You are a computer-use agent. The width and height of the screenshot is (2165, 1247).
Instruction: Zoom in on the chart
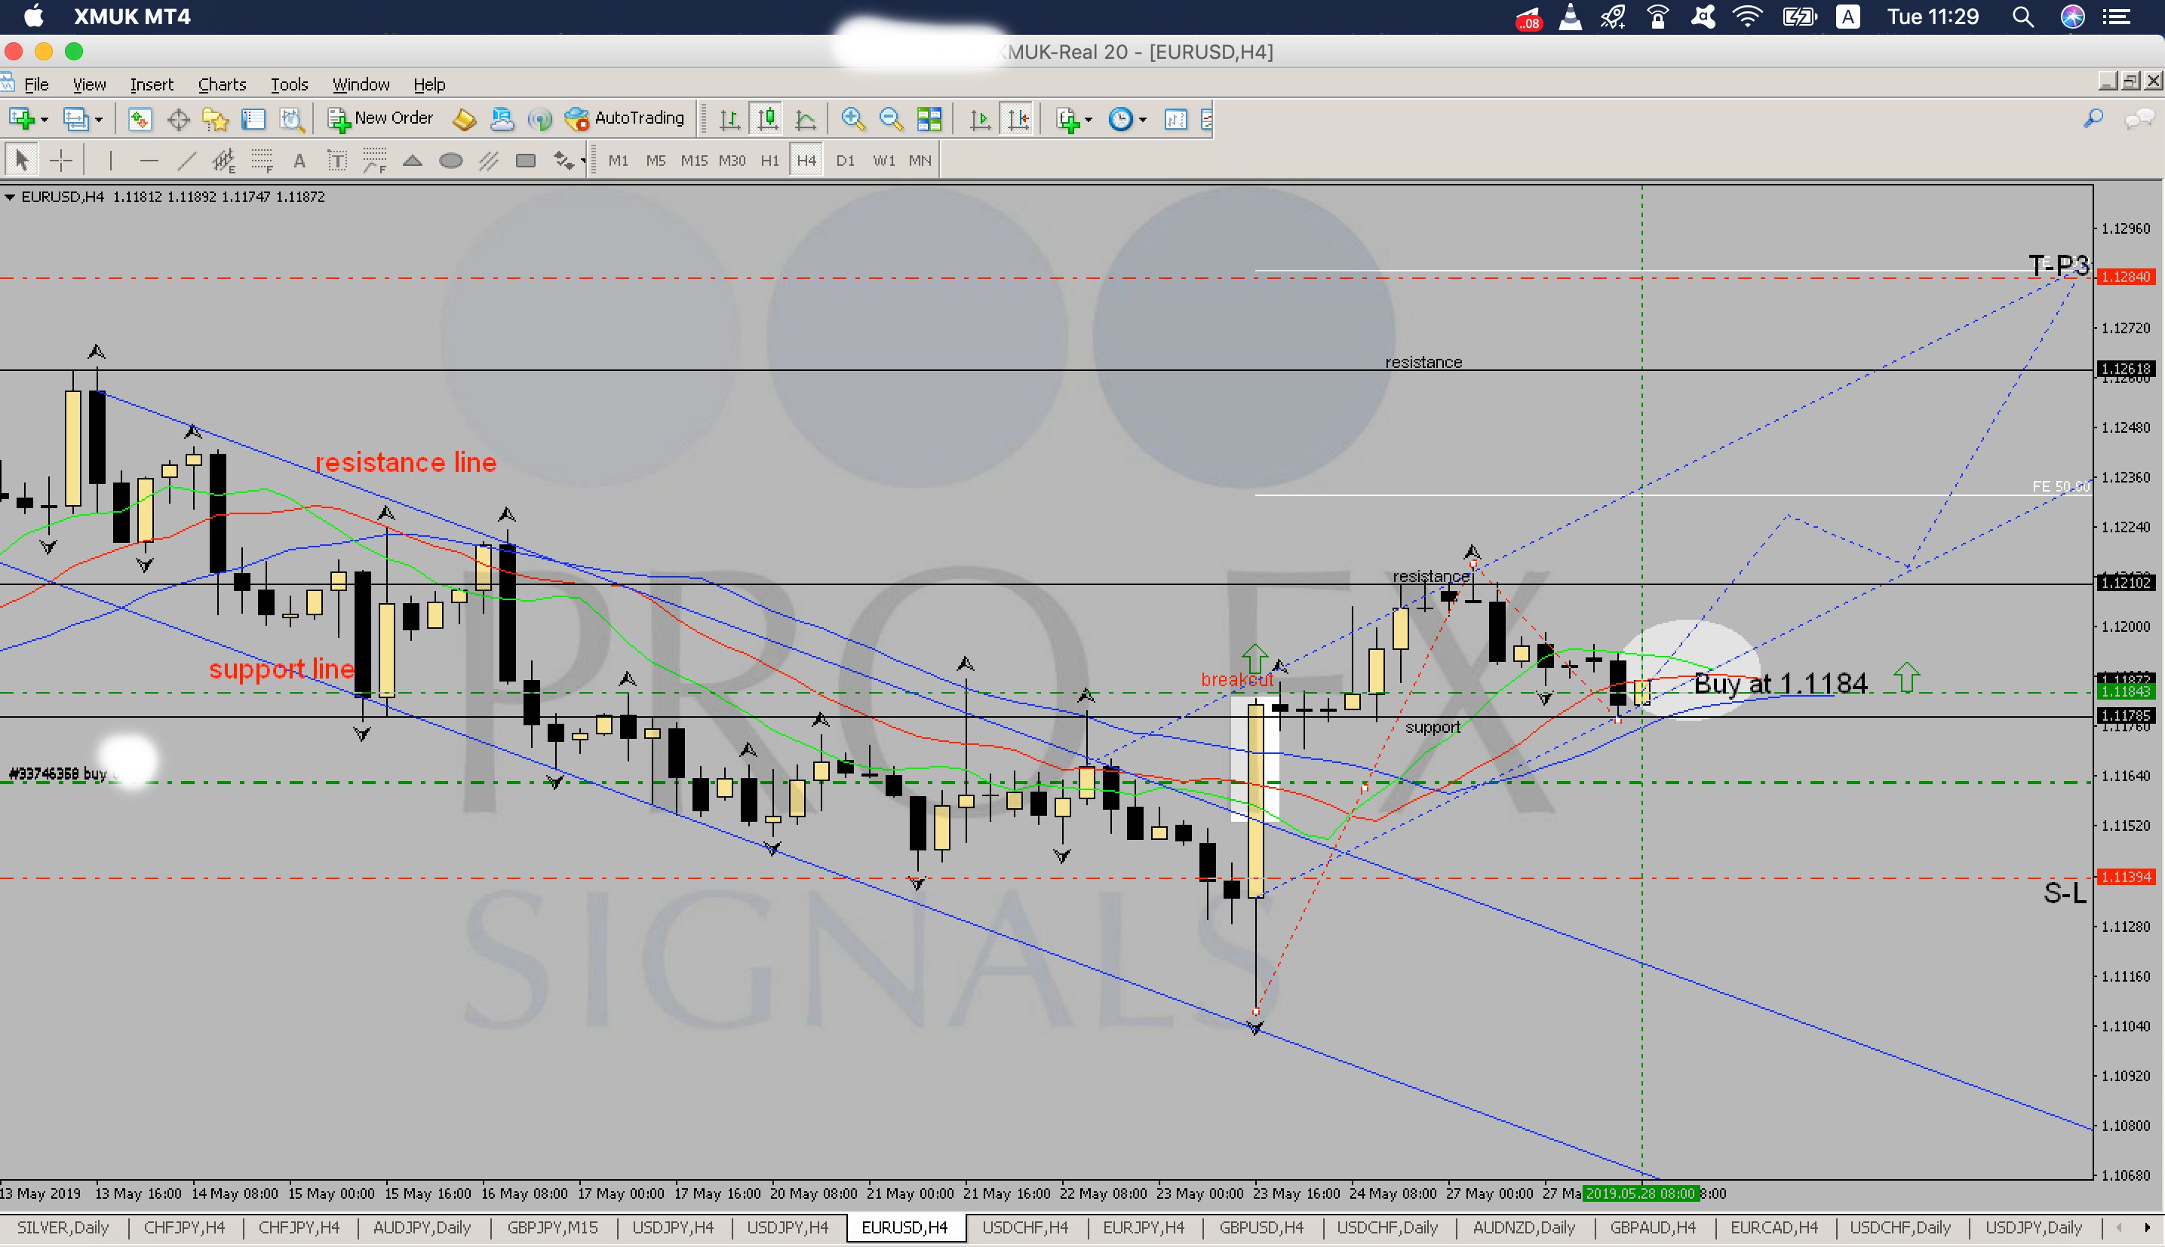coord(853,119)
